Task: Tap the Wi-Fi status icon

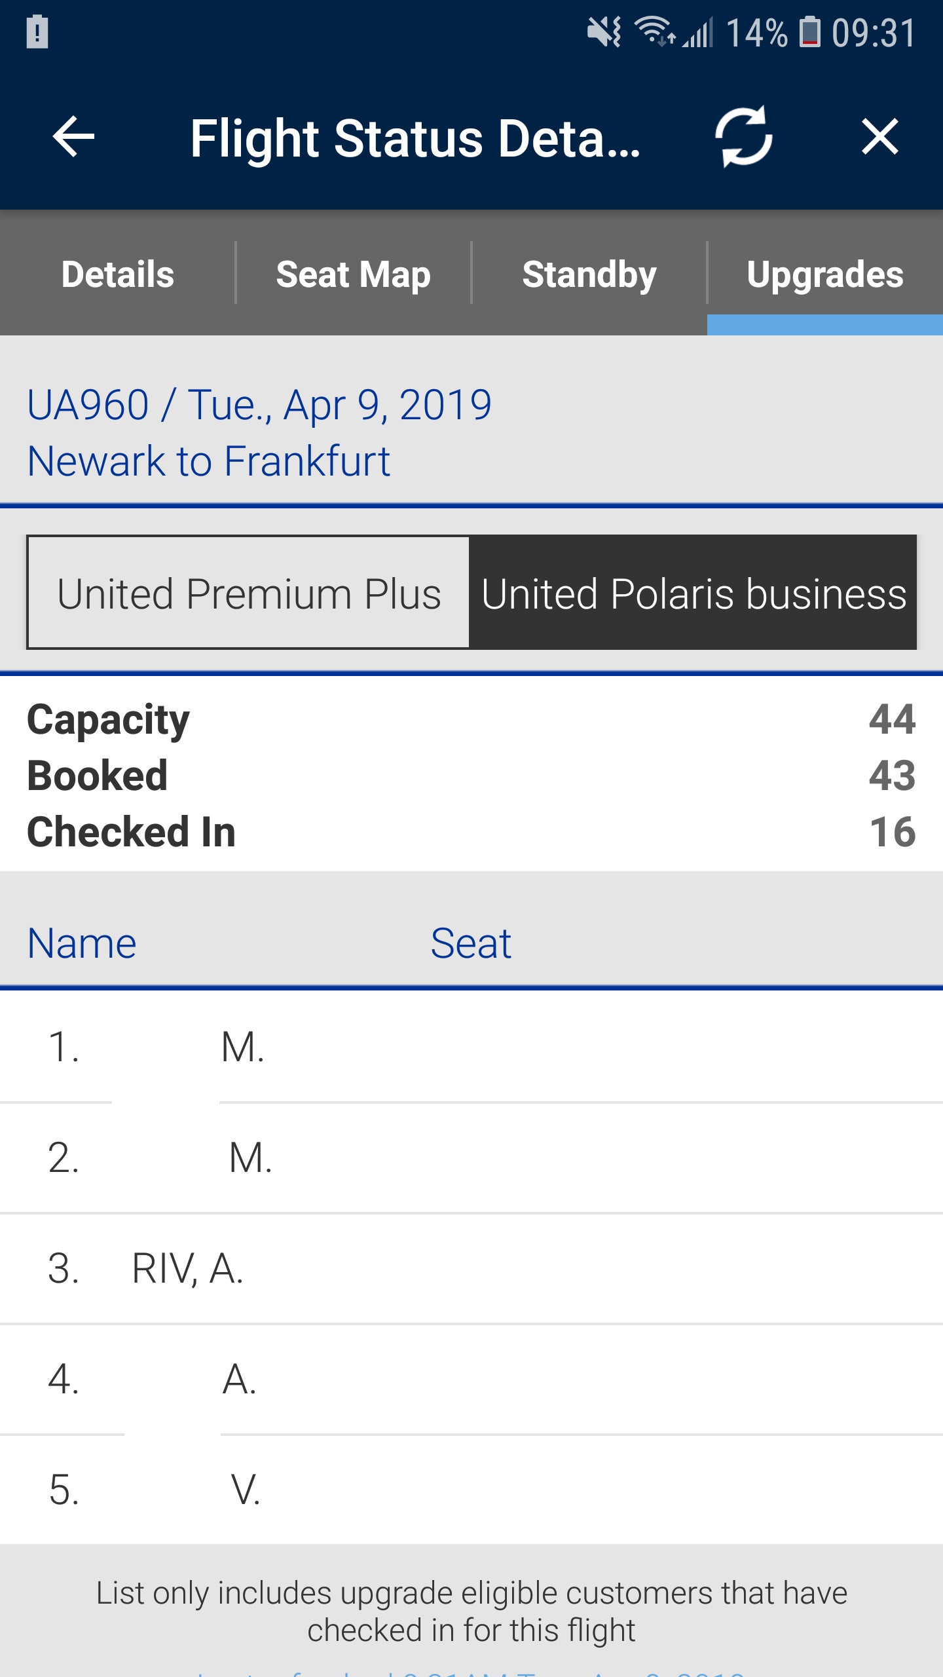Action: tap(655, 31)
